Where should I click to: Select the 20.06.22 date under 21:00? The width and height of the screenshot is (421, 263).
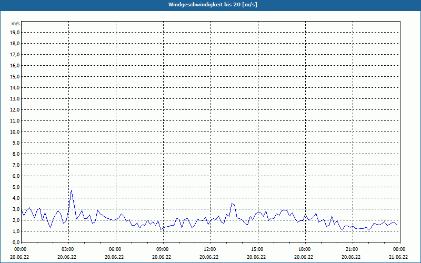[x=351, y=257]
